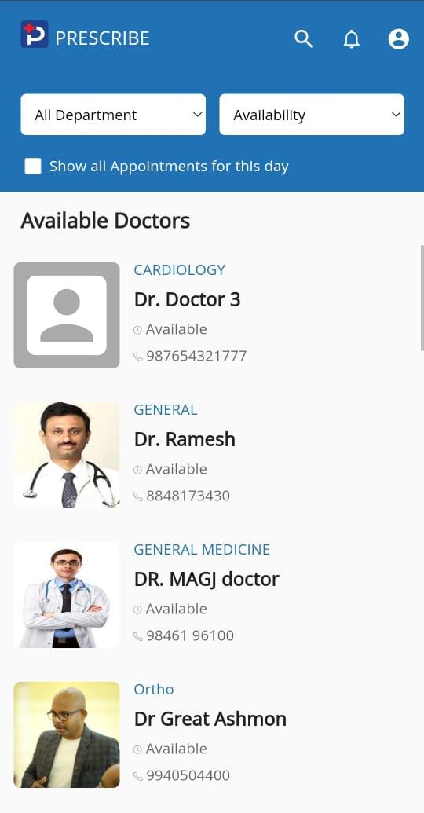Open the Availability dropdown
The width and height of the screenshot is (424, 813).
312,115
